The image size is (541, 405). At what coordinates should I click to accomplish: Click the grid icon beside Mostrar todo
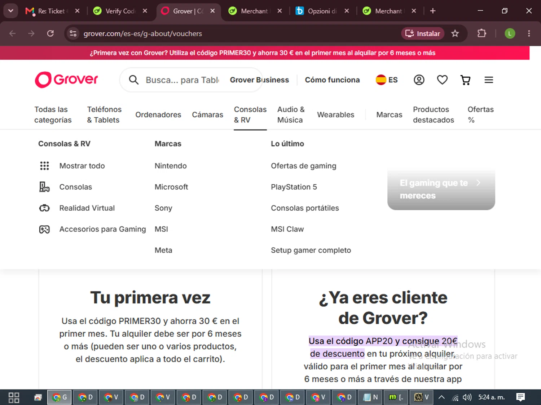pos(44,166)
